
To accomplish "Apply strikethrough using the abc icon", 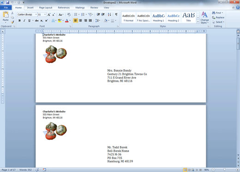I will 36,20.
